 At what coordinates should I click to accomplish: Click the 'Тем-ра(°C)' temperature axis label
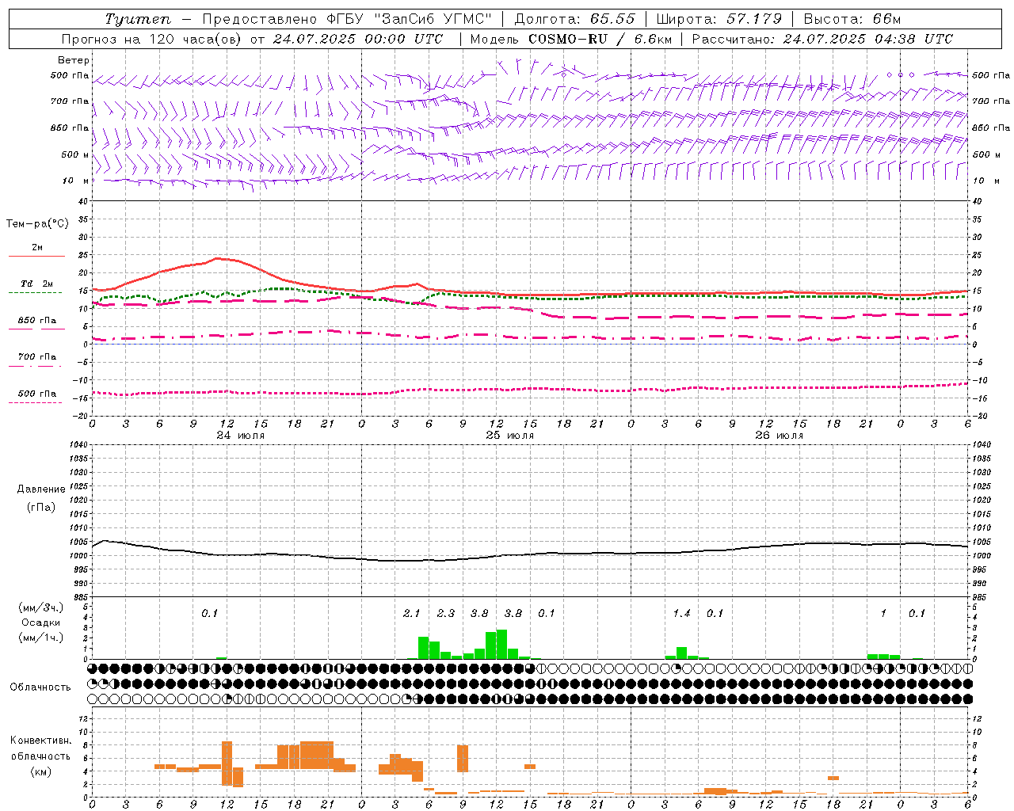click(38, 224)
